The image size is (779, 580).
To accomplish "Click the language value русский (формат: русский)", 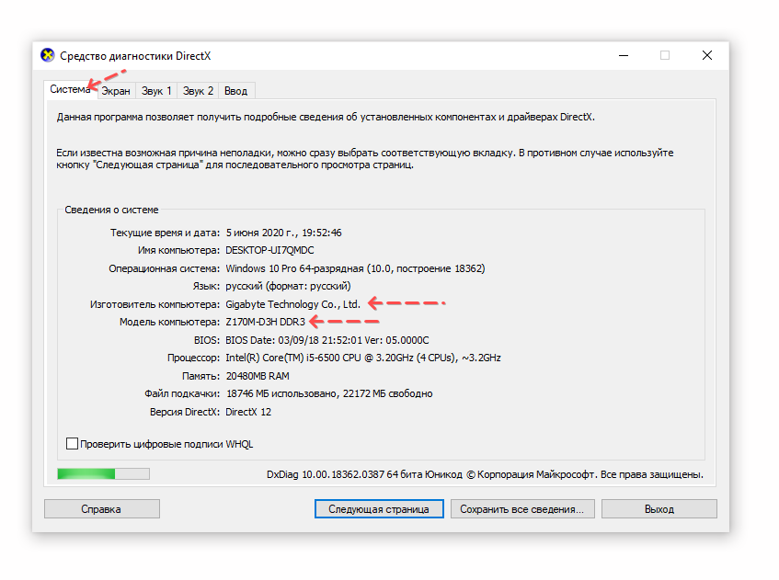I will [288, 286].
